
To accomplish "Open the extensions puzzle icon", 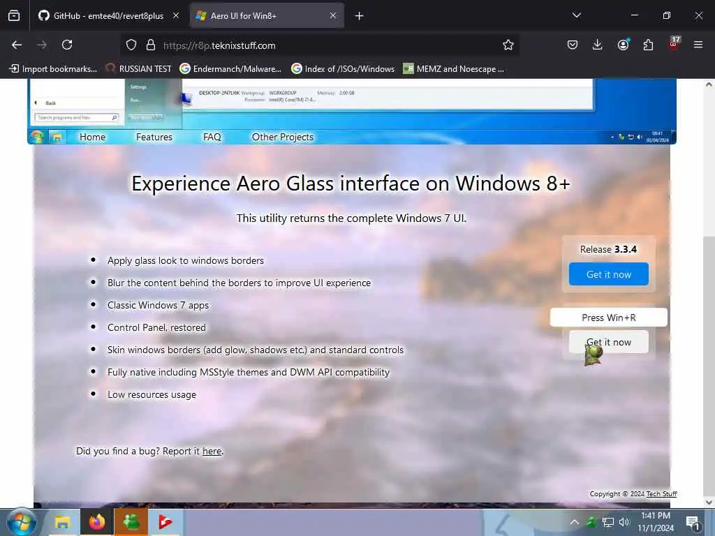I will pos(648,45).
